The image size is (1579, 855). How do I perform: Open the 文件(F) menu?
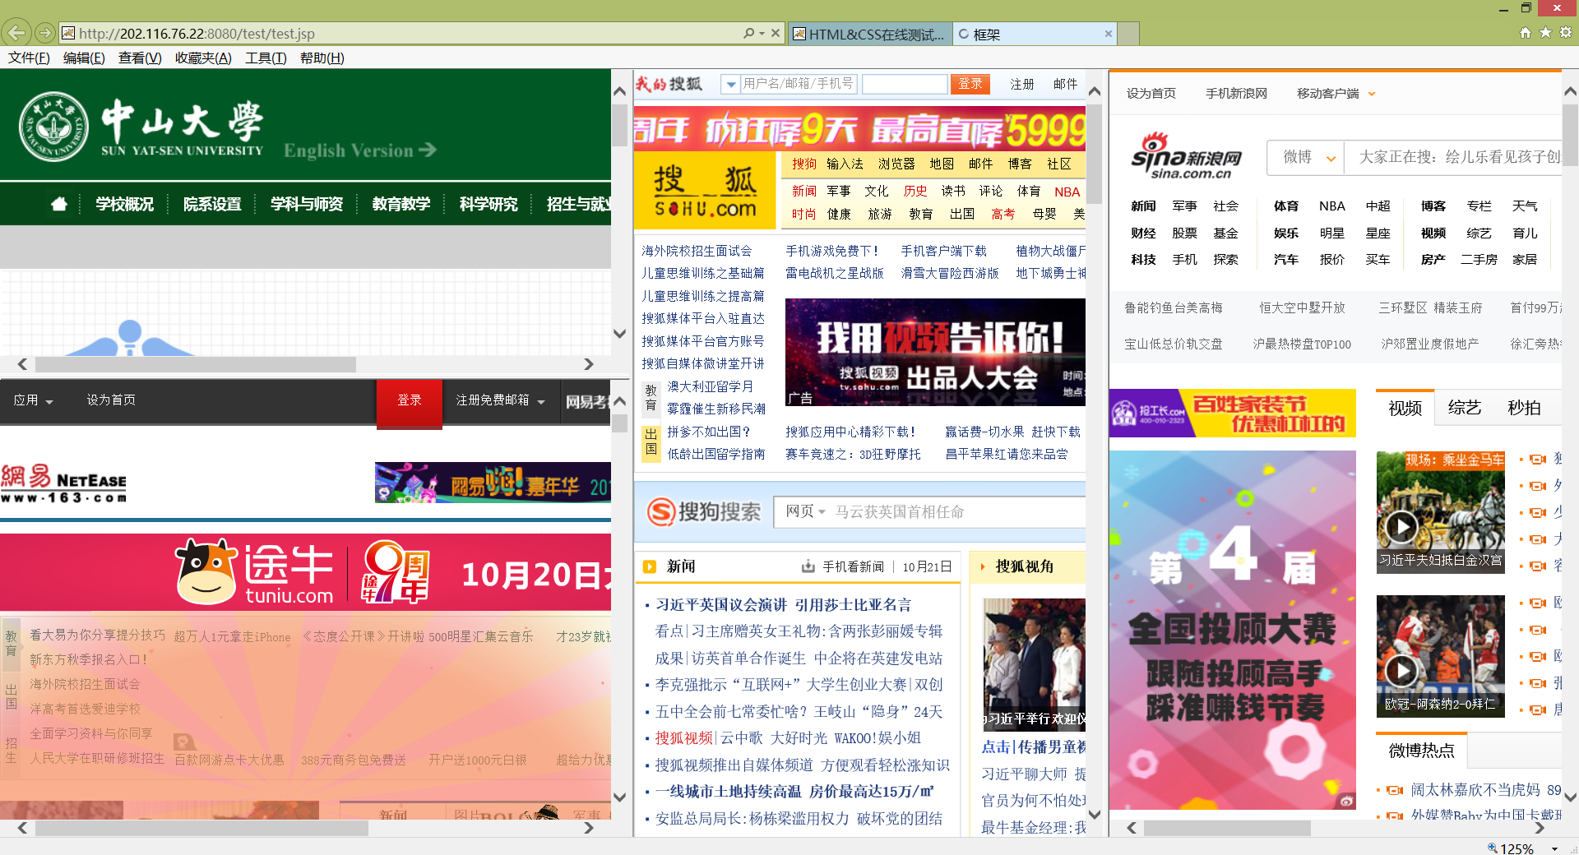(29, 58)
